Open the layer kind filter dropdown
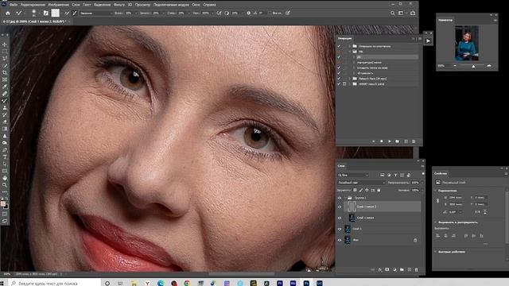The image size is (509, 286). pyautogui.click(x=353, y=175)
